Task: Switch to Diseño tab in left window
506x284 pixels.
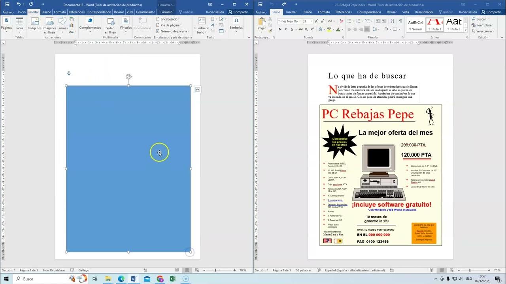Action: (46, 12)
